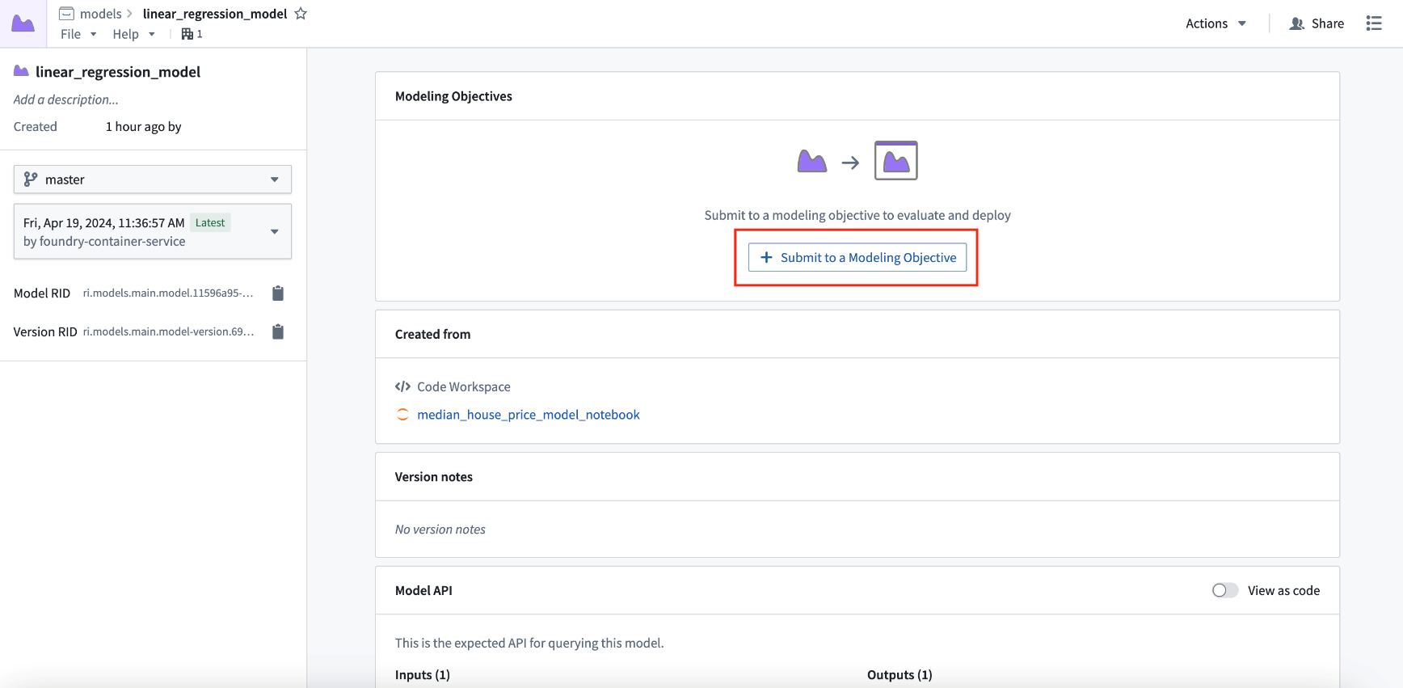Image resolution: width=1403 pixels, height=688 pixels.
Task: Copy the Model RID to clipboard
Action: tap(278, 293)
